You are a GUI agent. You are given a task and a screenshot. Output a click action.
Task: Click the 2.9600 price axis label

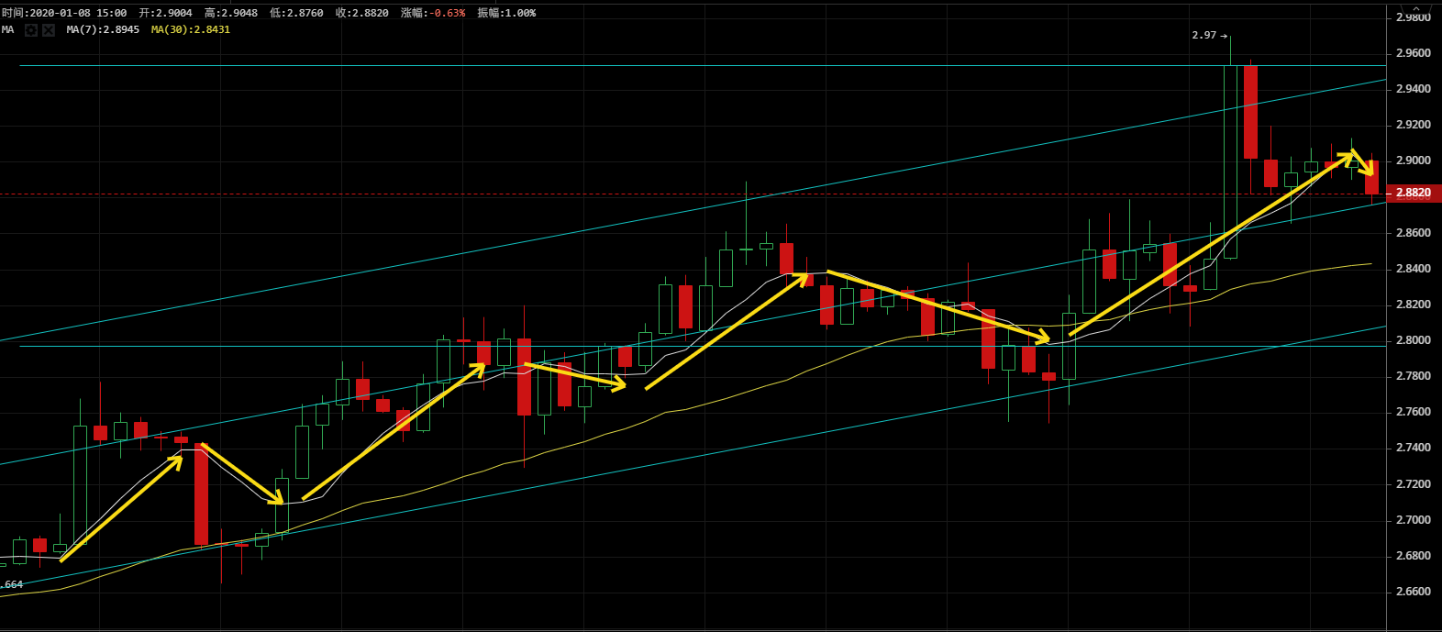coord(1413,53)
